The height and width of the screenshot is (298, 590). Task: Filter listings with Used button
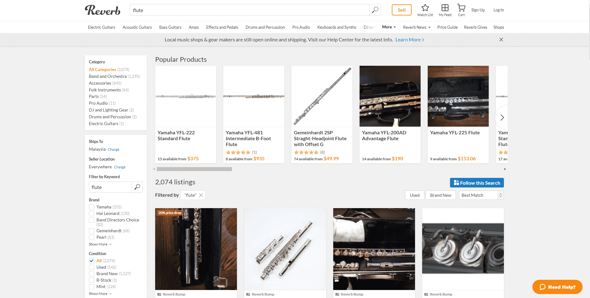tap(415, 195)
